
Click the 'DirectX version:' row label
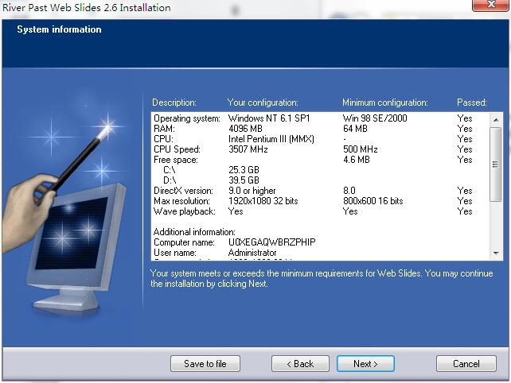tap(183, 191)
